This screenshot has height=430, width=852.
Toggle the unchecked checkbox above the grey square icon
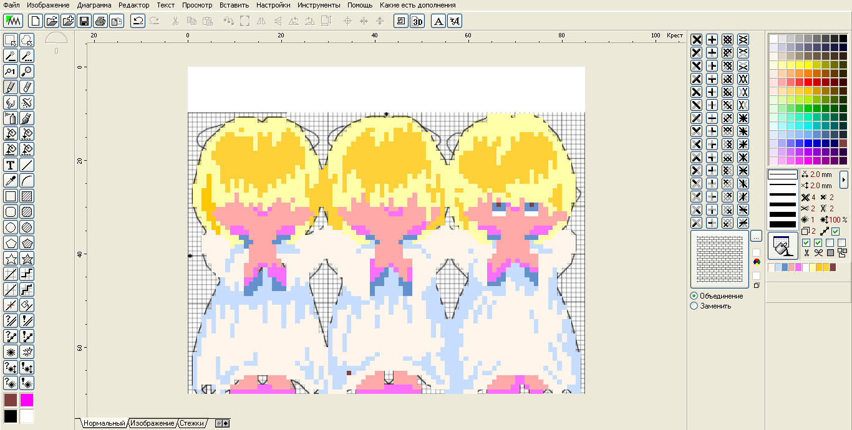click(830, 242)
